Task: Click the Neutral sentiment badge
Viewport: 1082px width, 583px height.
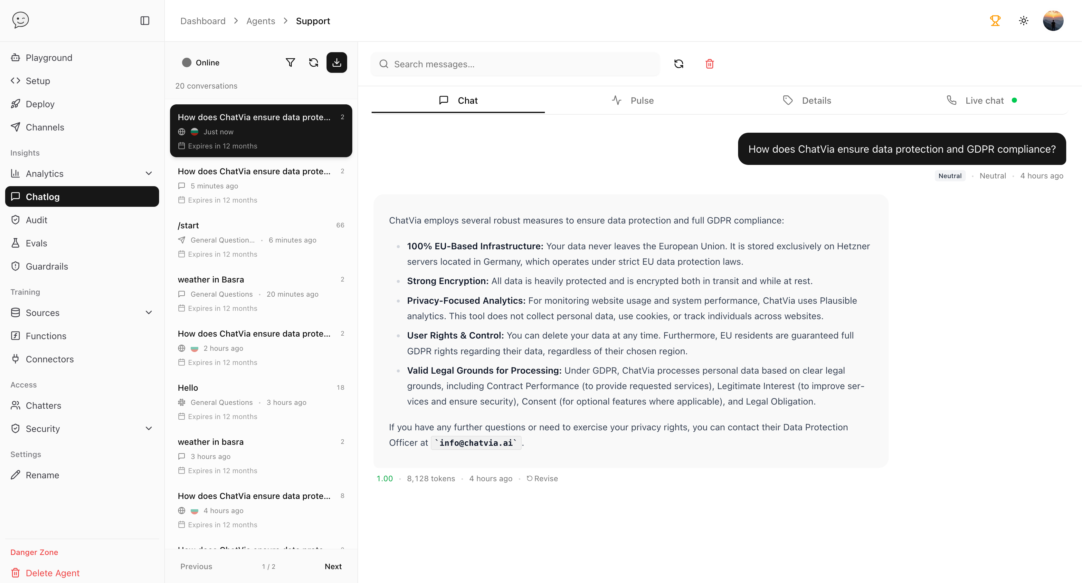Action: click(950, 176)
